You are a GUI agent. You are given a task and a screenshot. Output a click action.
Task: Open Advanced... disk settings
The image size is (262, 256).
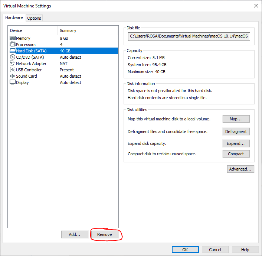coord(240,169)
